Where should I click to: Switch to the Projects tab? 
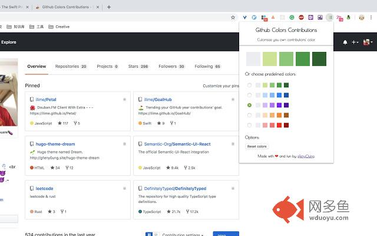tap(107, 66)
